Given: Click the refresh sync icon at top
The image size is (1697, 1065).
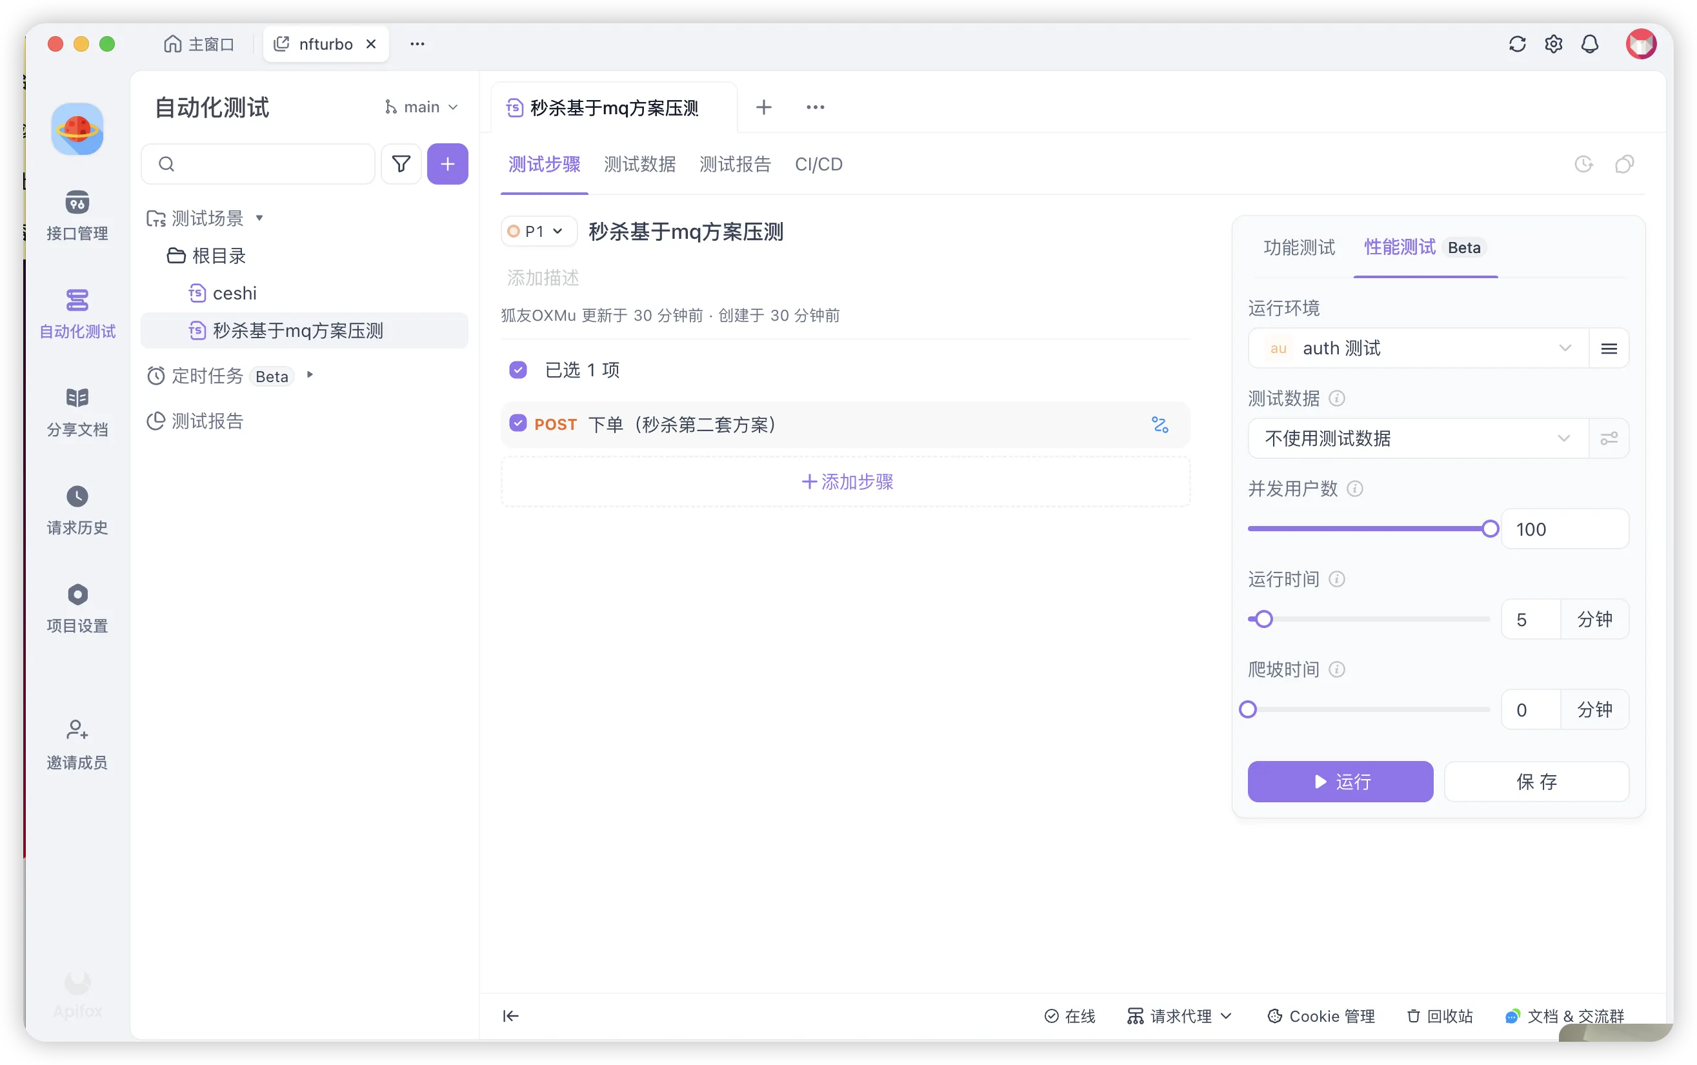Looking at the screenshot, I should click(x=1517, y=45).
